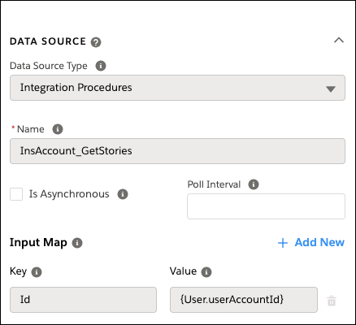This screenshot has width=356, height=325.
Task: Delete the Id input map row
Action: (x=332, y=301)
